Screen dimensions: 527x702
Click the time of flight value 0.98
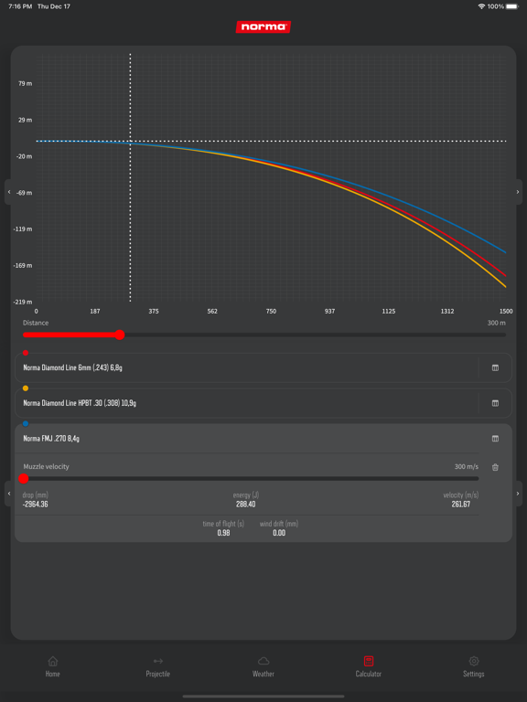click(223, 533)
